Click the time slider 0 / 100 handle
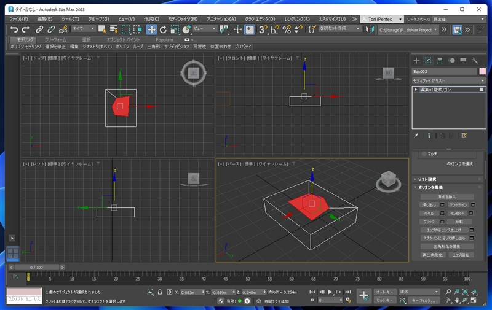 (36, 268)
